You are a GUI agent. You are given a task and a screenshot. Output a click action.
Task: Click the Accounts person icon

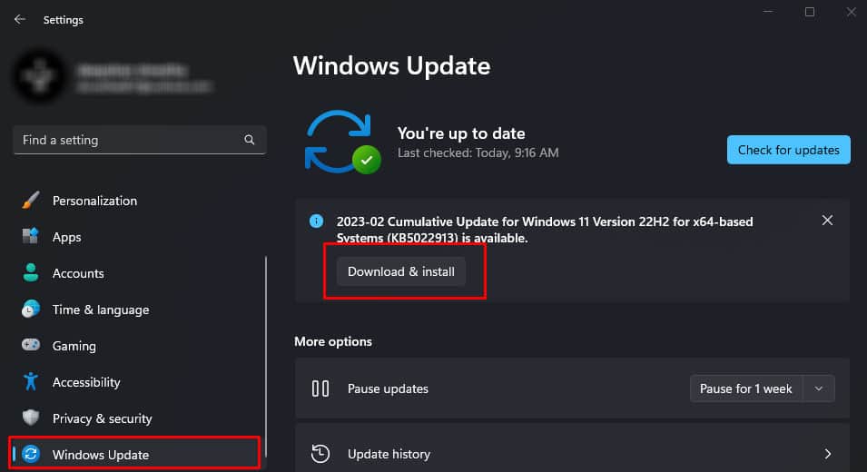(31, 272)
